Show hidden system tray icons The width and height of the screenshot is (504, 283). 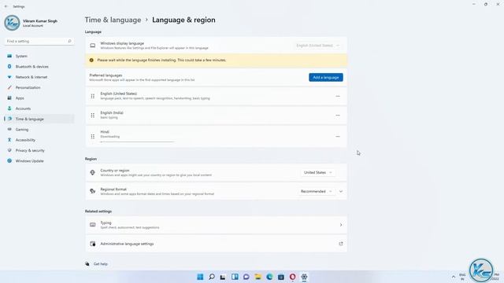[x=454, y=277]
